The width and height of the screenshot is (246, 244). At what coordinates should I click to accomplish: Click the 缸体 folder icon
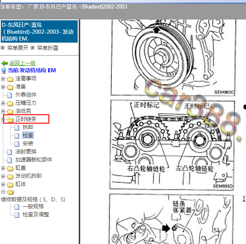pos(10,184)
